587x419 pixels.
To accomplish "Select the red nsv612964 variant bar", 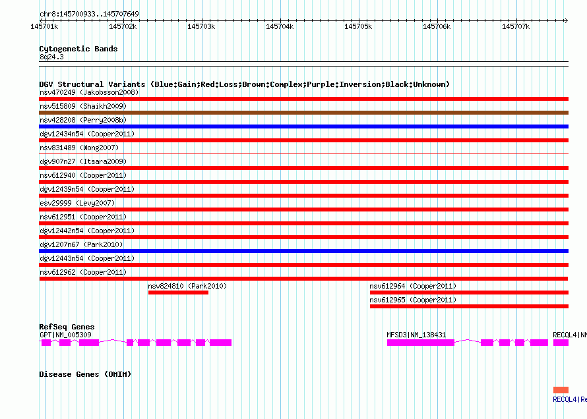I will (x=469, y=293).
